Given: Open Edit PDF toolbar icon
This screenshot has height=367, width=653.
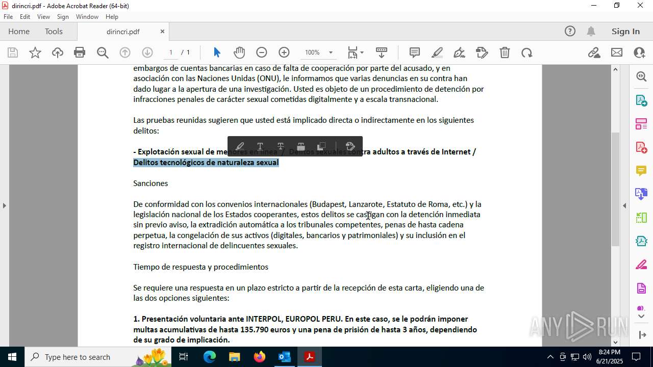Looking at the screenshot, I should click(482, 53).
